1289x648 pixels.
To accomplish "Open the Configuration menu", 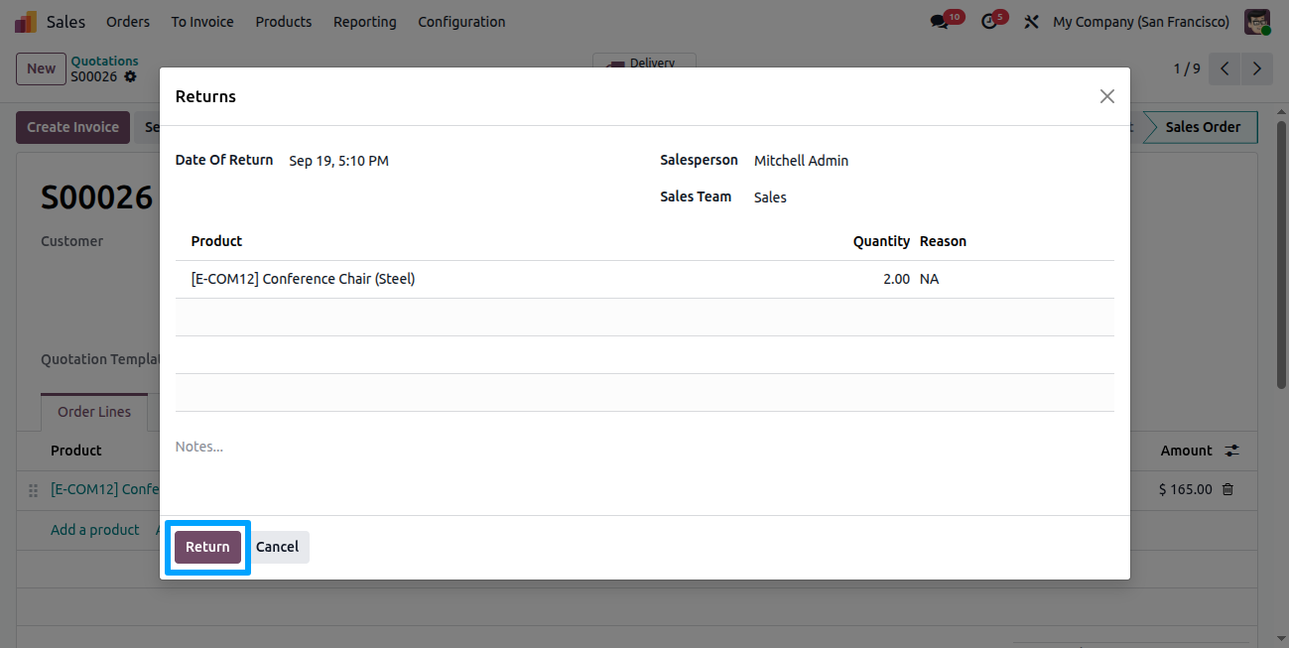I will coord(461,22).
